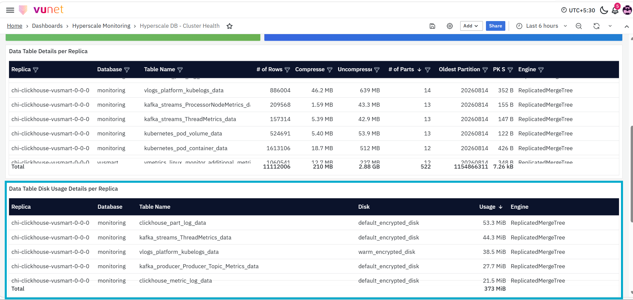The height and width of the screenshot is (300, 633).
Task: Refresh the dashboard
Action: coord(597,26)
